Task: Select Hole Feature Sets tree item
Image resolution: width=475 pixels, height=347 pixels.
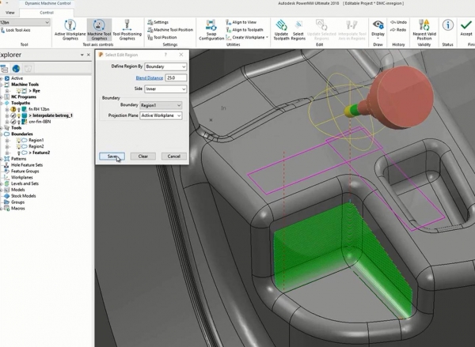Action: [x=27, y=165]
